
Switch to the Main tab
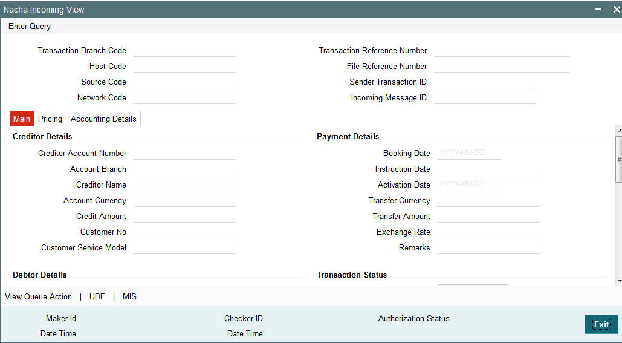click(x=21, y=119)
